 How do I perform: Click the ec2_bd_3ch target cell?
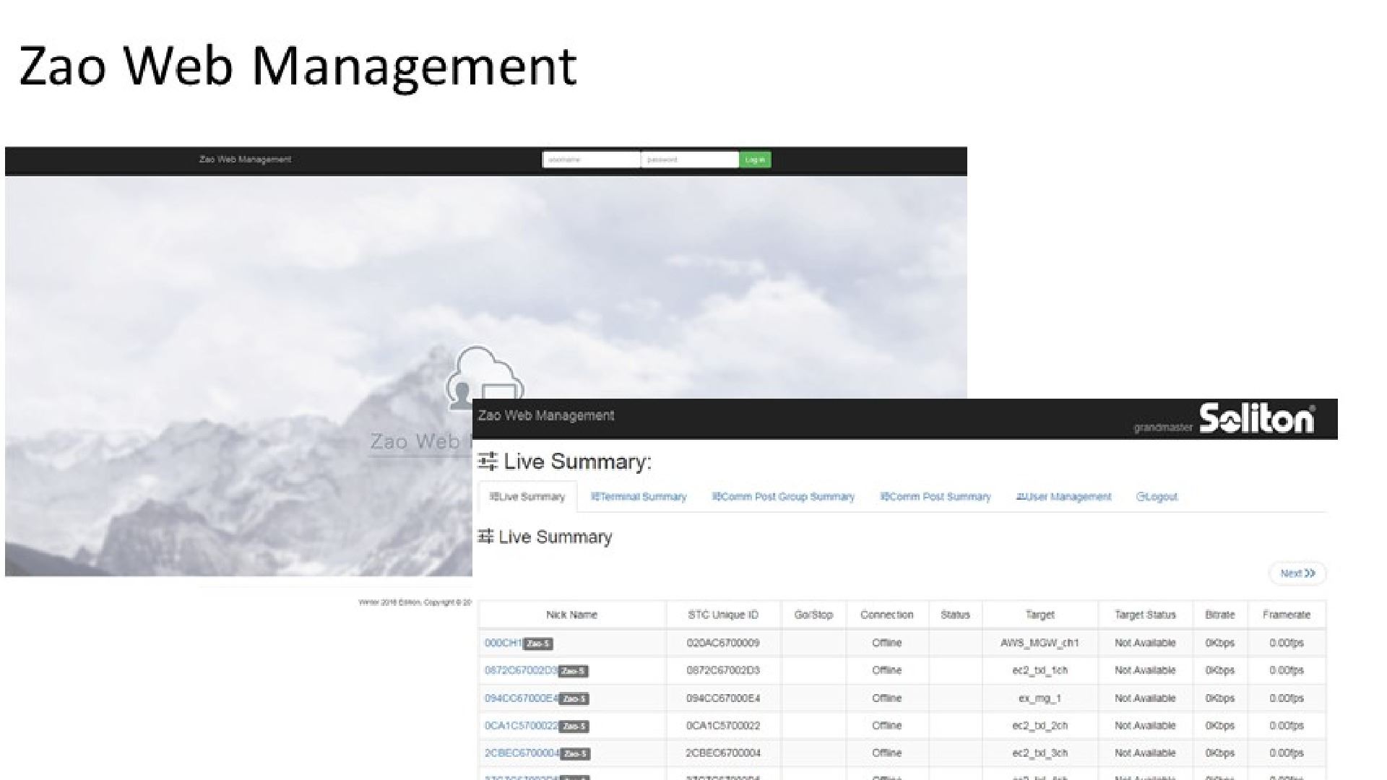[x=1040, y=753]
